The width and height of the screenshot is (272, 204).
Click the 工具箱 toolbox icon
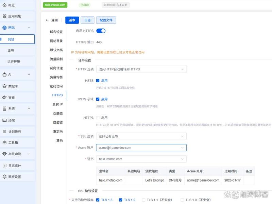4,142
